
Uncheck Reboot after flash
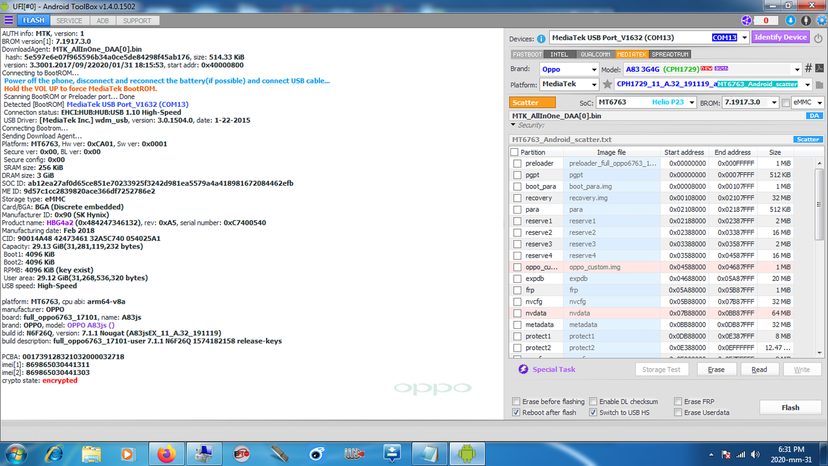tap(516, 412)
